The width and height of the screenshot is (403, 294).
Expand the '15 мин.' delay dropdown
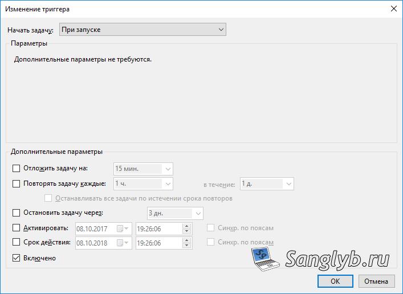(143, 169)
